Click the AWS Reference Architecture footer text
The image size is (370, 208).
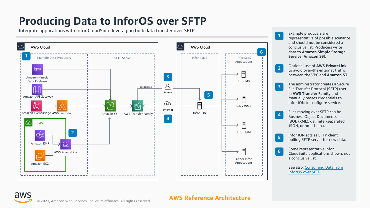210,198
